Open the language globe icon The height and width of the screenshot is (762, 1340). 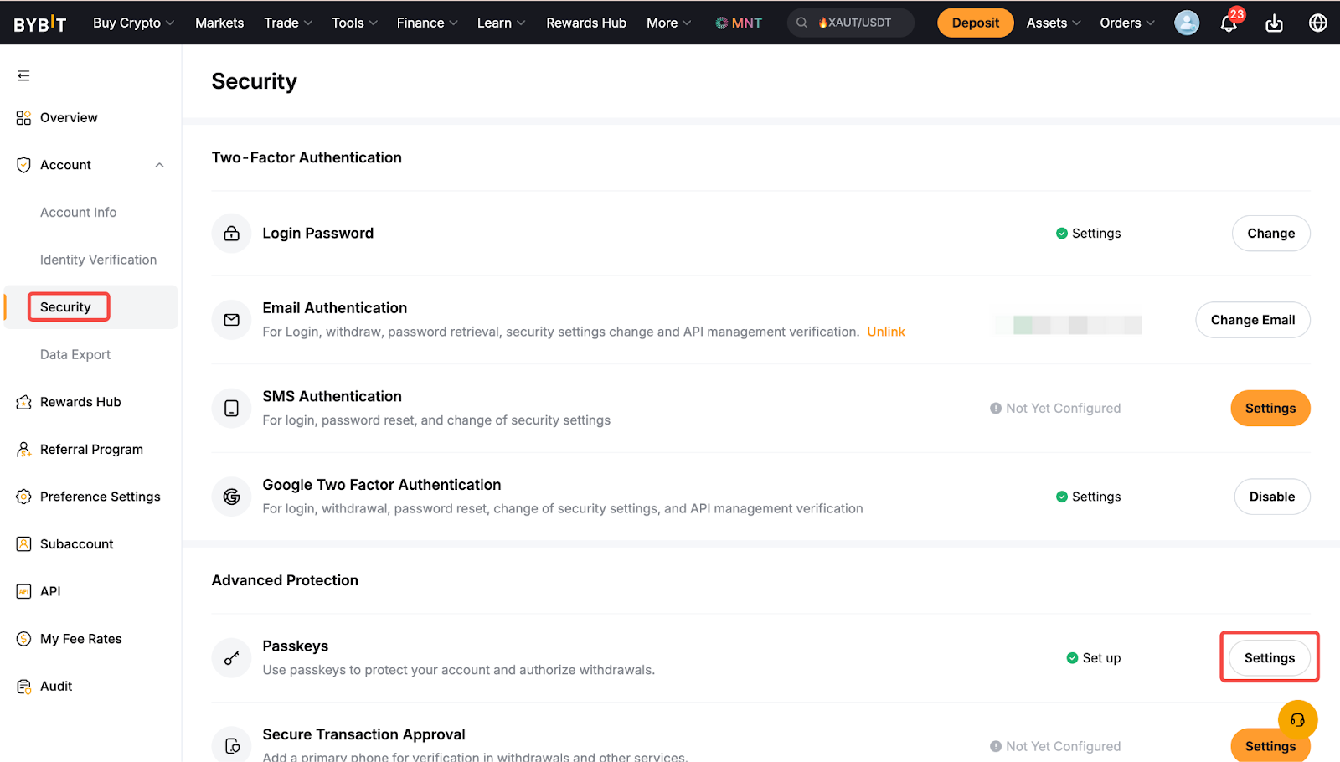[1317, 23]
